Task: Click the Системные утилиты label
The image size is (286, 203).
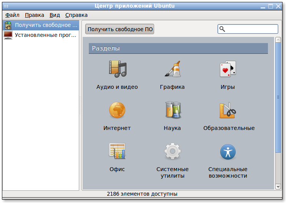Action: click(x=172, y=172)
